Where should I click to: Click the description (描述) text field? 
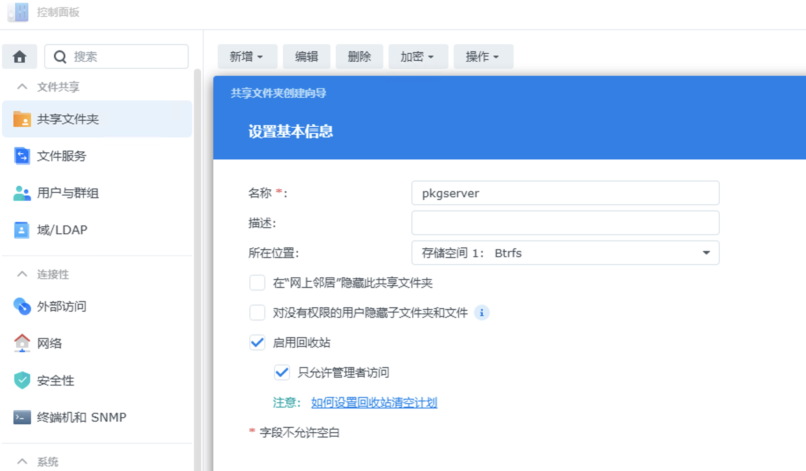click(x=565, y=223)
